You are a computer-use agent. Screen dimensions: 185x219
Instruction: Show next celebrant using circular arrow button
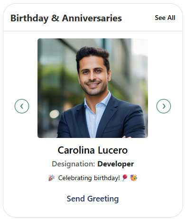tap(164, 106)
